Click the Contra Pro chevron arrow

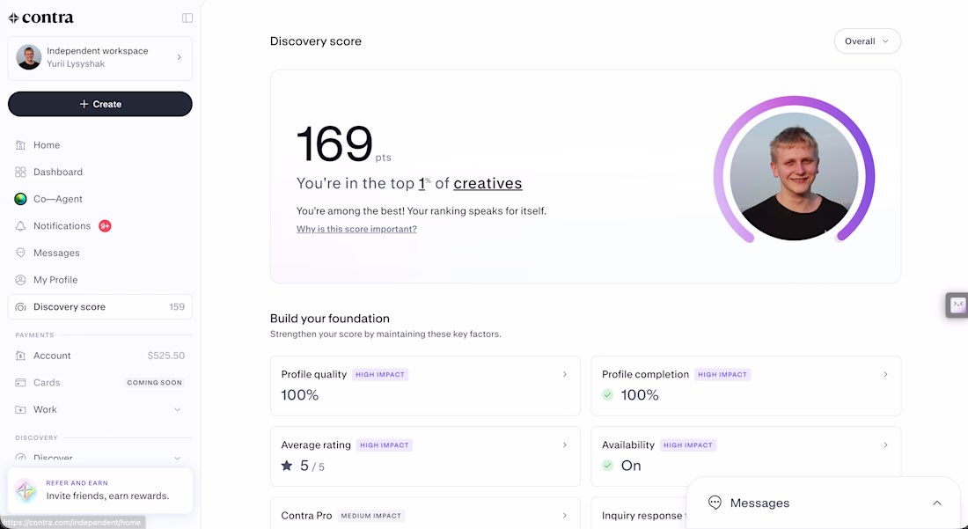click(x=564, y=516)
